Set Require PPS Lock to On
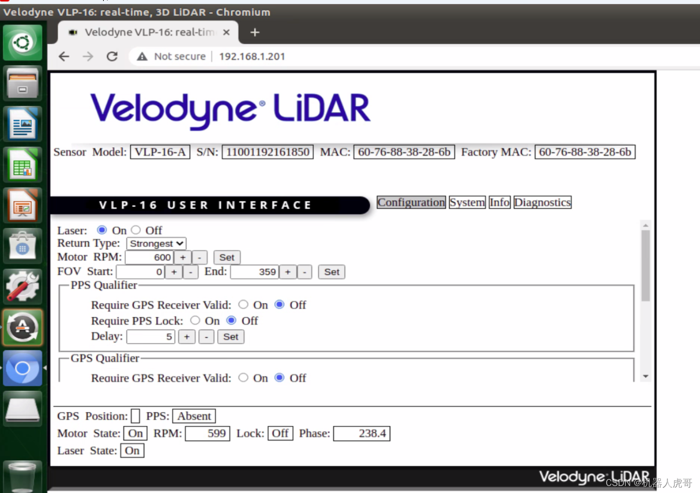700x493 pixels. pyautogui.click(x=195, y=320)
